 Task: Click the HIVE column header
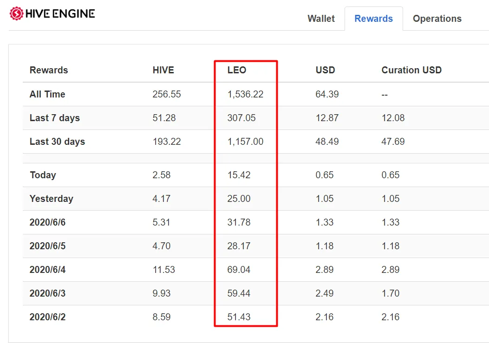tap(163, 70)
